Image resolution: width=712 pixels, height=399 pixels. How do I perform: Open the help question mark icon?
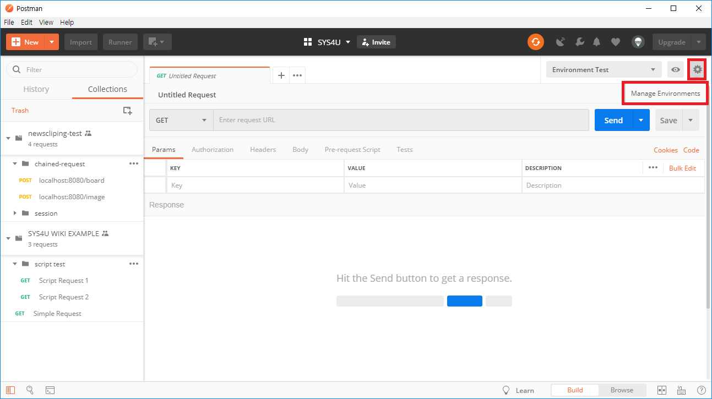coord(701,390)
